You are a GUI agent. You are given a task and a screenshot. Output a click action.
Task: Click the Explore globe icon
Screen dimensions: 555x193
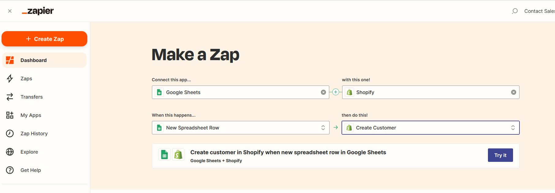click(x=10, y=152)
